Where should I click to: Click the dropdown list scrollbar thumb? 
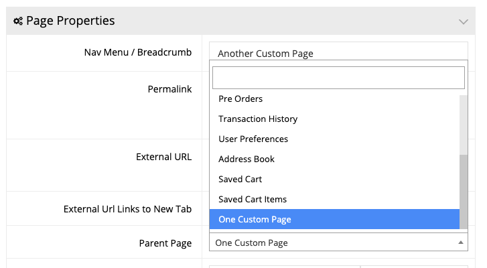click(x=464, y=192)
